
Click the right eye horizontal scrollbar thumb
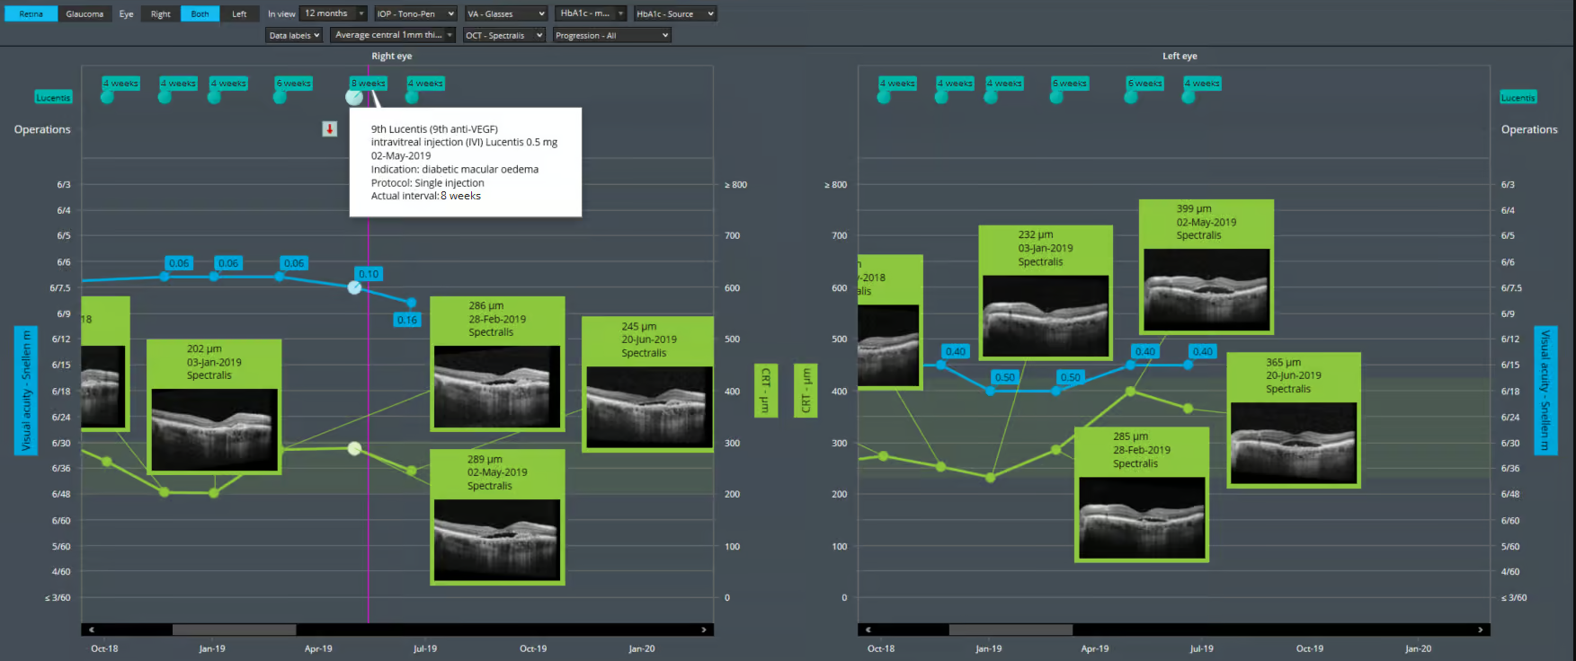(x=234, y=630)
